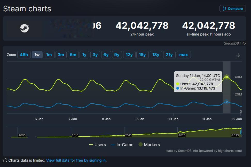Show max zoom range

[184, 55]
